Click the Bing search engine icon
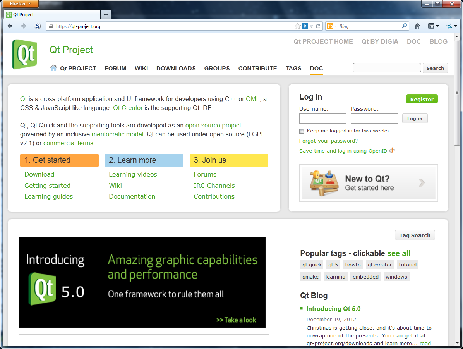 [330, 26]
